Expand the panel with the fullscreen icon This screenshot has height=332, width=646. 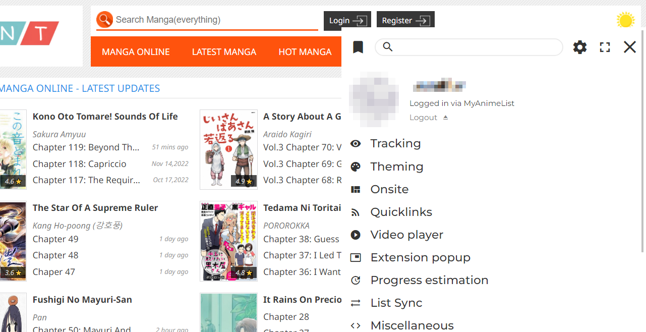click(x=605, y=47)
